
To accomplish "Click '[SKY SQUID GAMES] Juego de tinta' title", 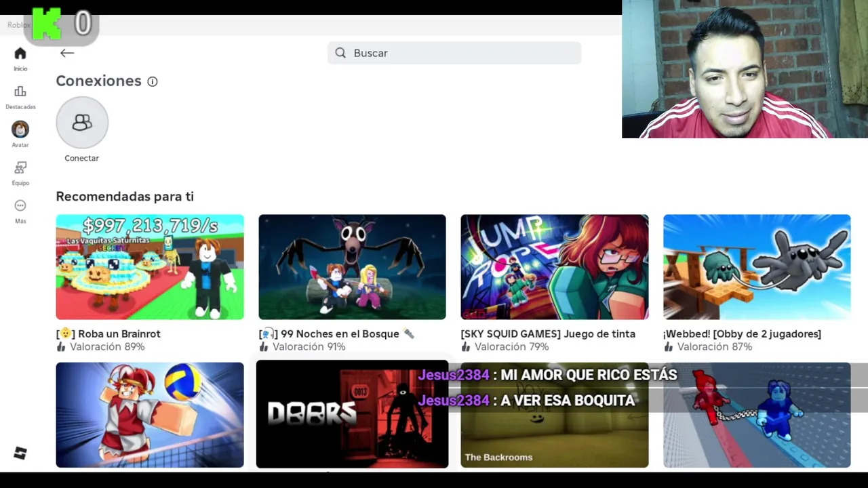I will pyautogui.click(x=548, y=333).
